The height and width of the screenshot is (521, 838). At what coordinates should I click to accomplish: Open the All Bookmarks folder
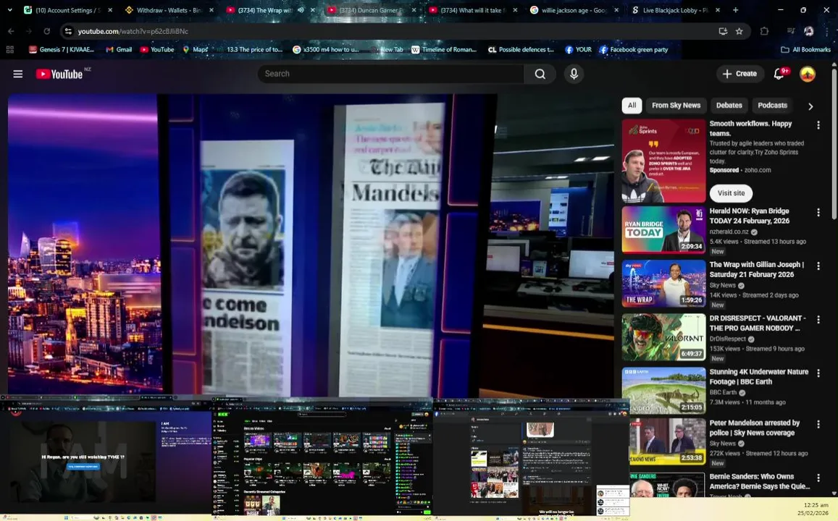806,50
